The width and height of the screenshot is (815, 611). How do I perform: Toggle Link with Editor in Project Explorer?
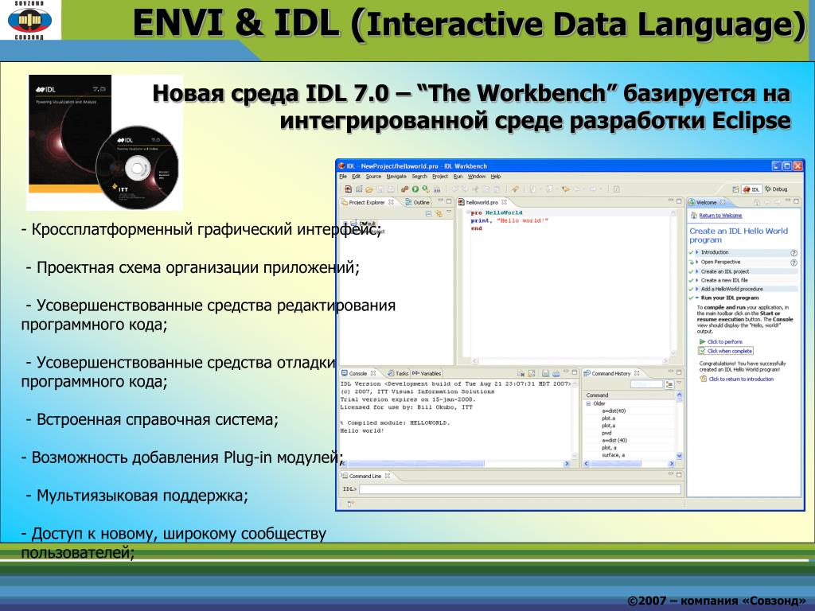pos(439,213)
